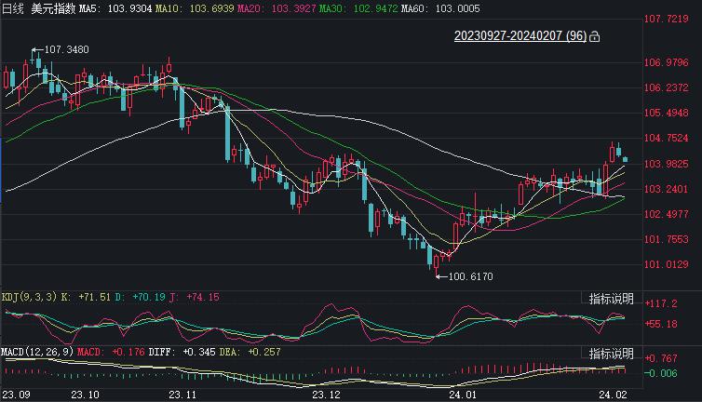Click the J: +74.15 value
Image resolution: width=702 pixels, height=402 pixels.
coord(195,297)
